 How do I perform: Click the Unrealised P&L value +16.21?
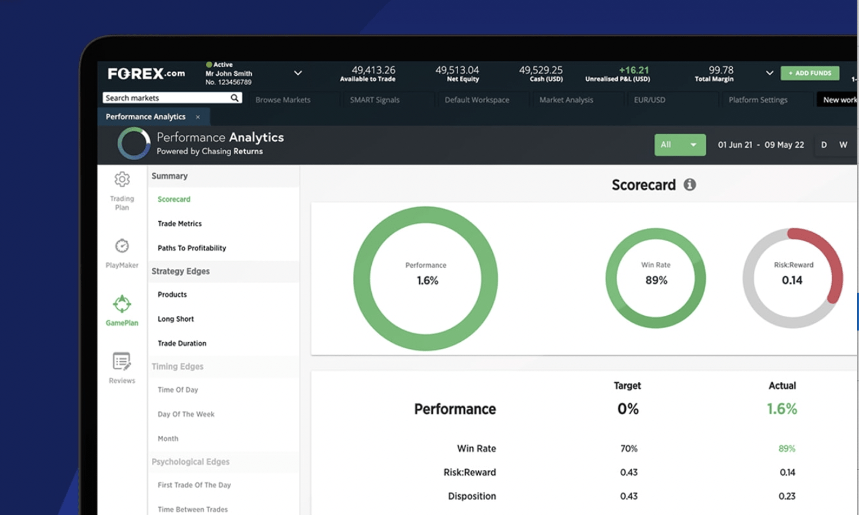click(x=634, y=70)
